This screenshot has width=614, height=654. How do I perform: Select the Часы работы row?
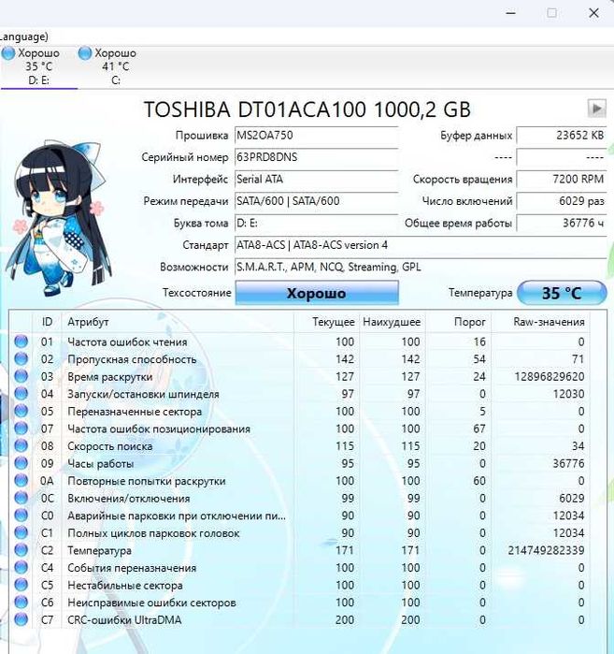[x=299, y=463]
